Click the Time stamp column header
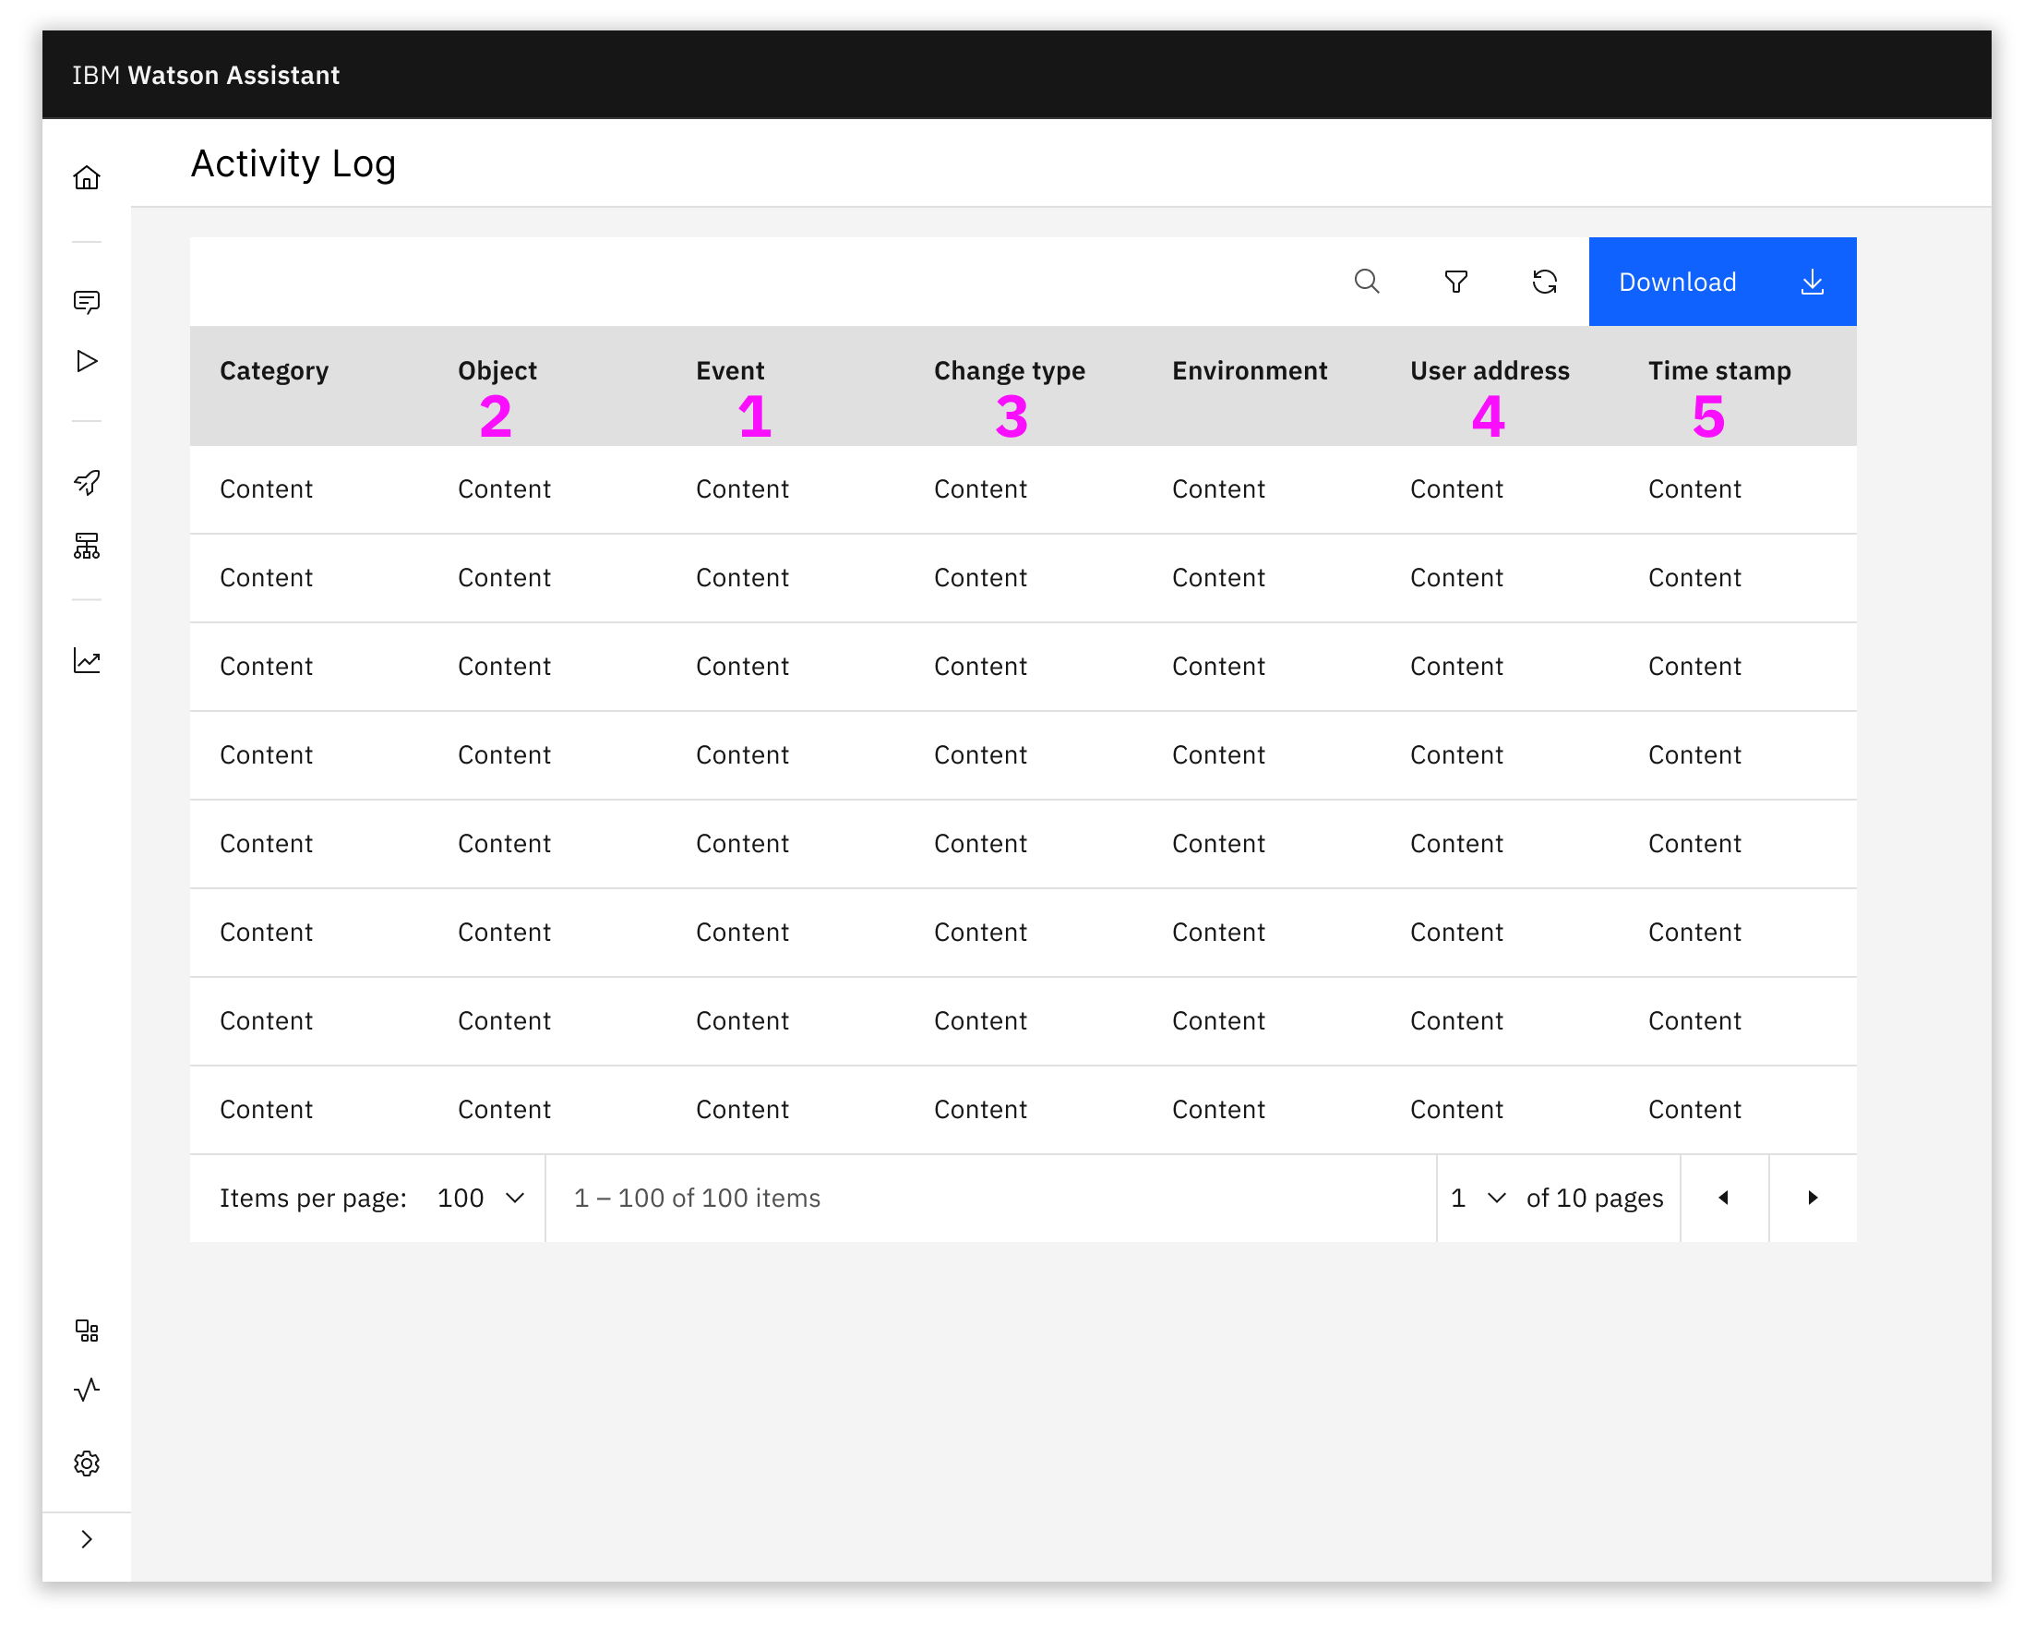 point(1718,371)
